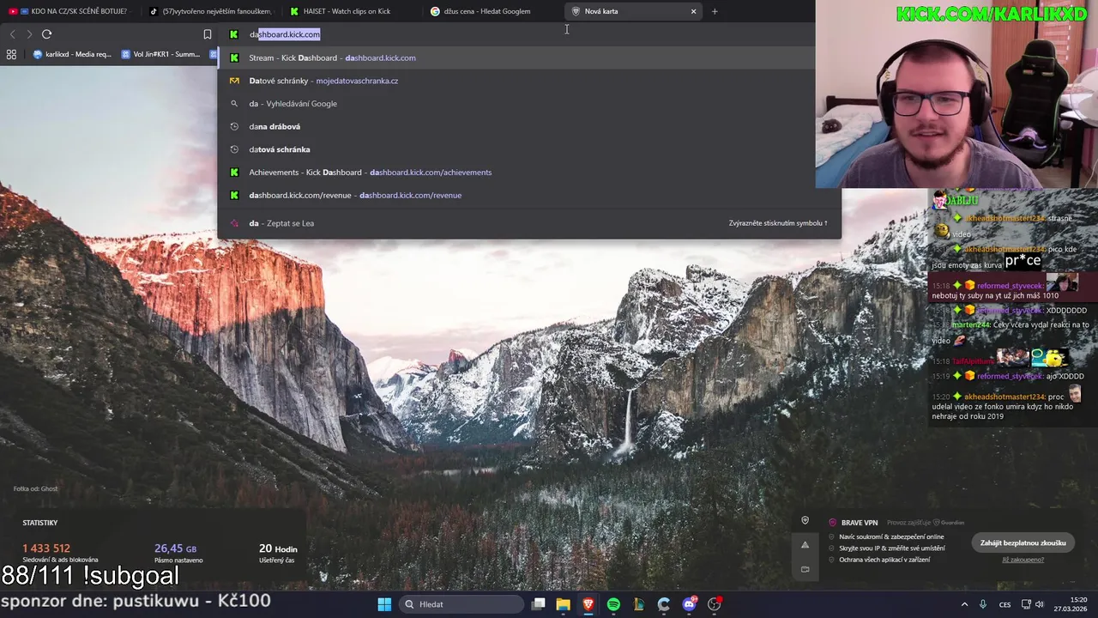Click the 'Již zakoupeno?' link
Viewport: 1098px width, 618px height.
(1023, 560)
